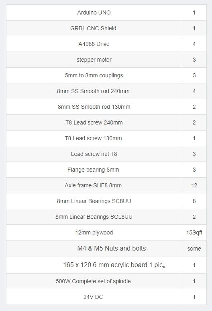This screenshot has width=212, height=311.
Task: Click the 500W Complete set of spindle cell
Action: (x=94, y=281)
